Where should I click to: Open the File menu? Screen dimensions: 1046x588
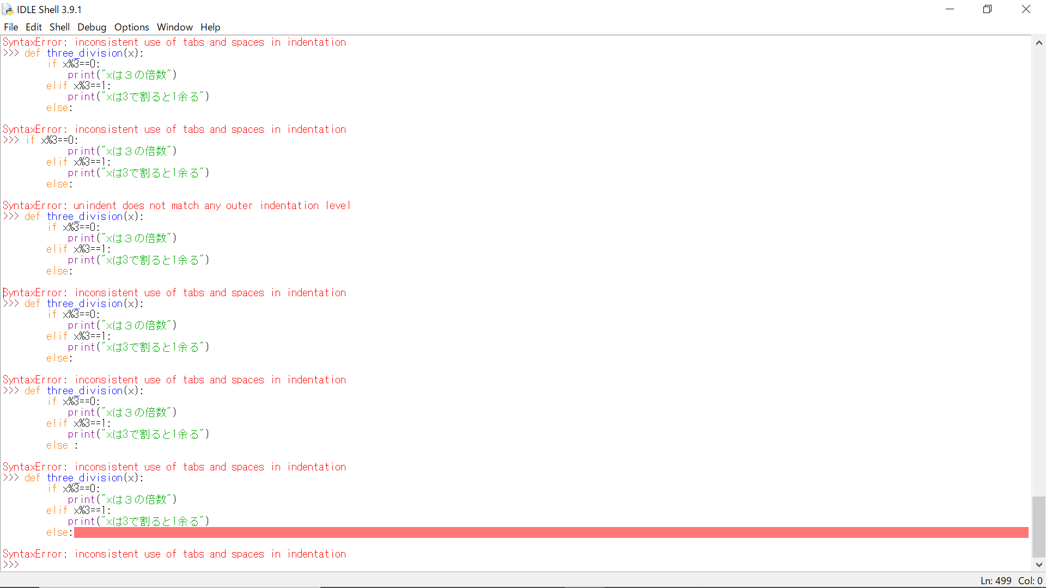click(x=11, y=27)
